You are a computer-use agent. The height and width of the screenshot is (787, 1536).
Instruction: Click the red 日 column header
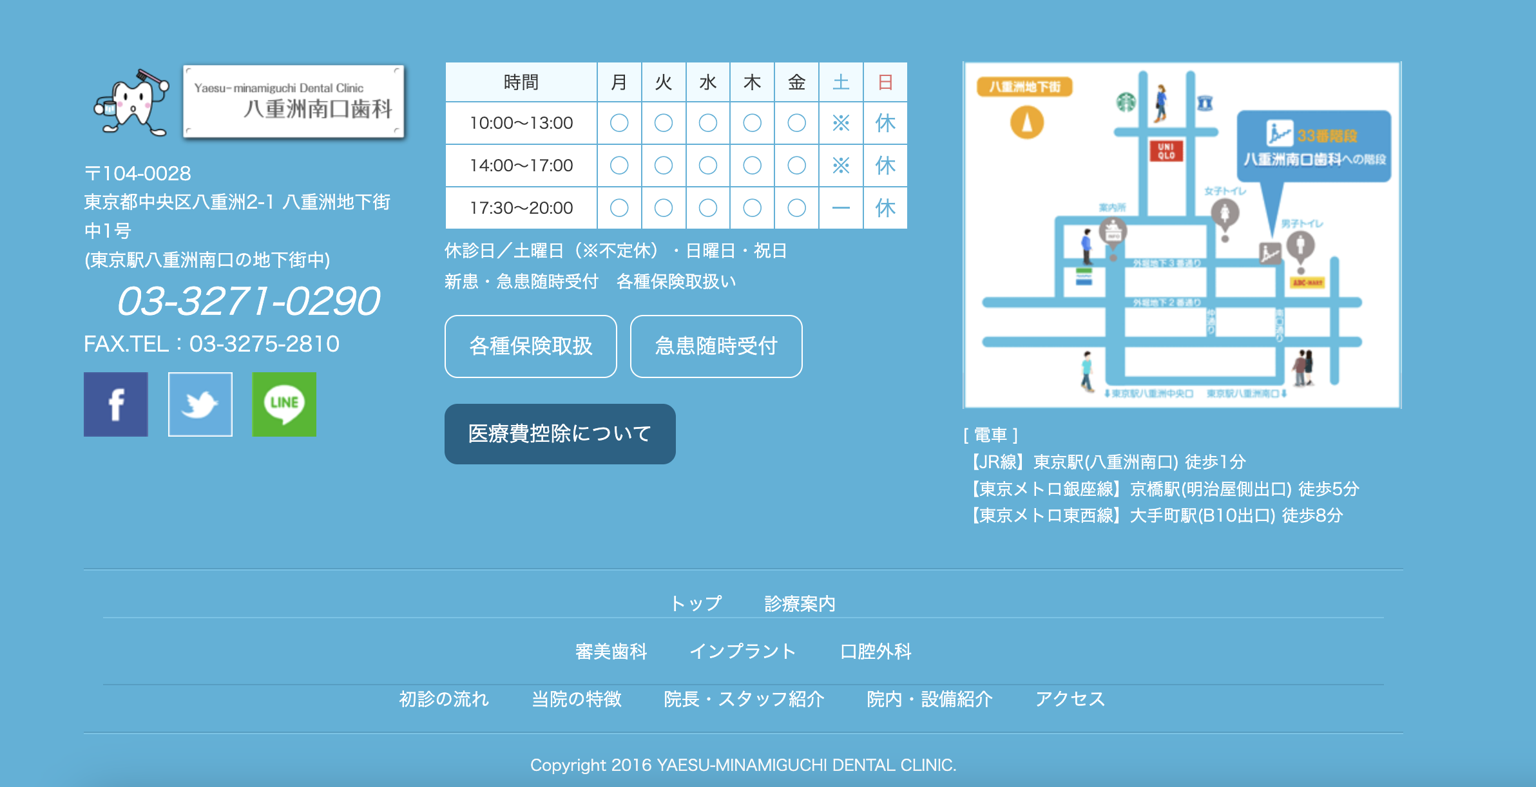[x=886, y=82]
